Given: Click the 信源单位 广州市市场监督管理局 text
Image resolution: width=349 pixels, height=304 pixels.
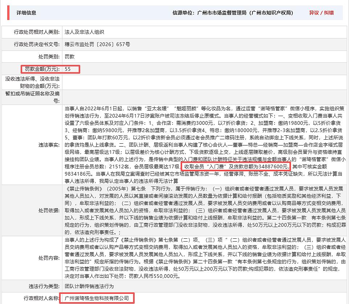Looking at the screenshot, I should coord(233,13).
